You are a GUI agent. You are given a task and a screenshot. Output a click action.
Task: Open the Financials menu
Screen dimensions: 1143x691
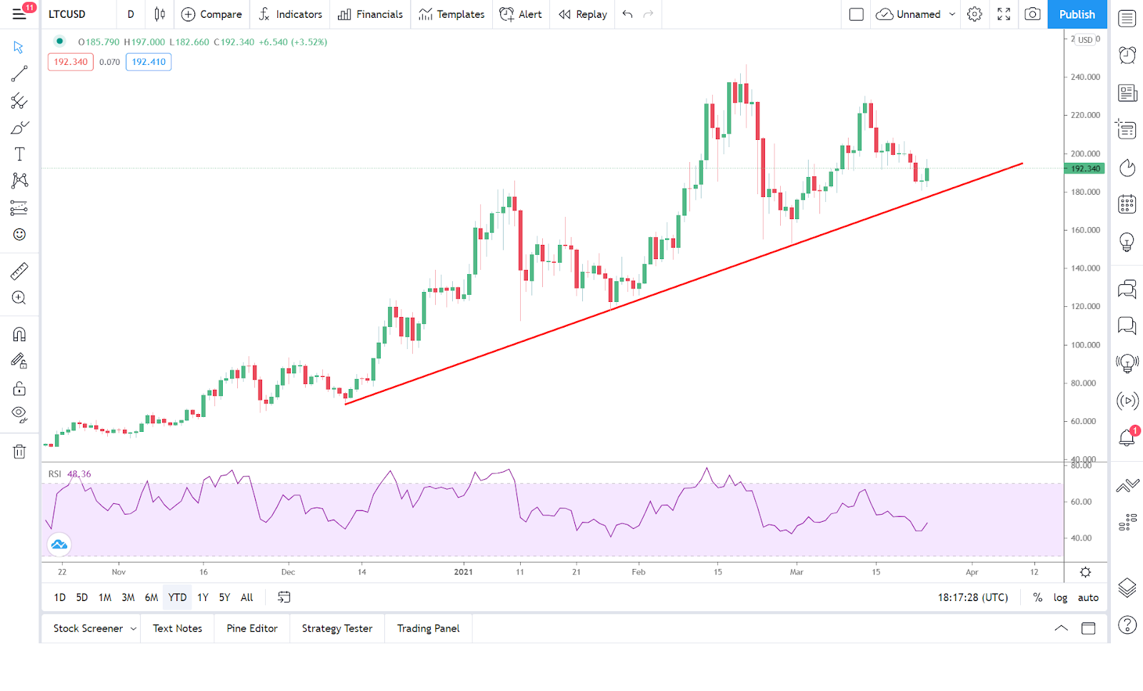[370, 14]
